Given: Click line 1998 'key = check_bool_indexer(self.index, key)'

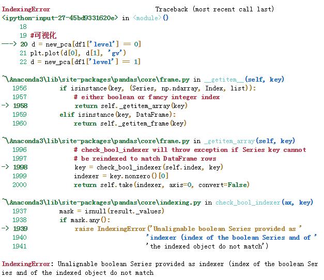Looking at the screenshot, I should click(x=149, y=167).
